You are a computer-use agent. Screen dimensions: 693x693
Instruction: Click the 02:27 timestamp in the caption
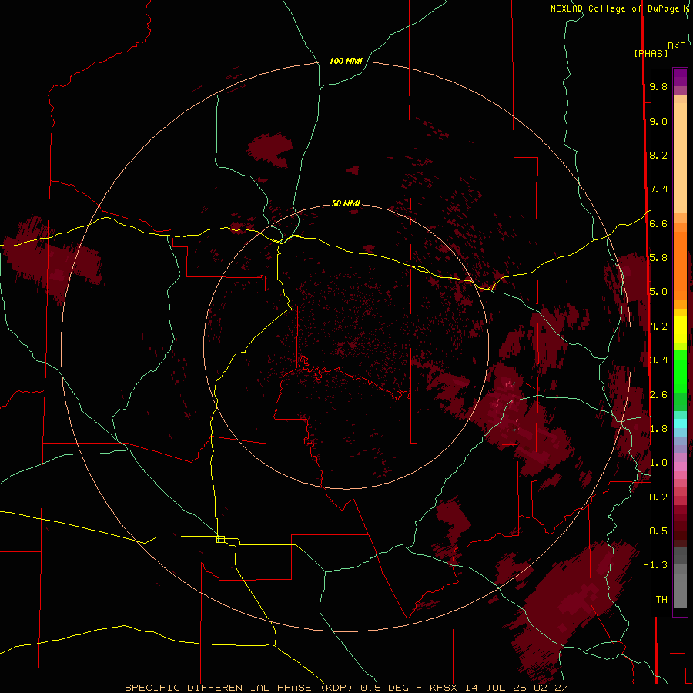click(x=551, y=688)
